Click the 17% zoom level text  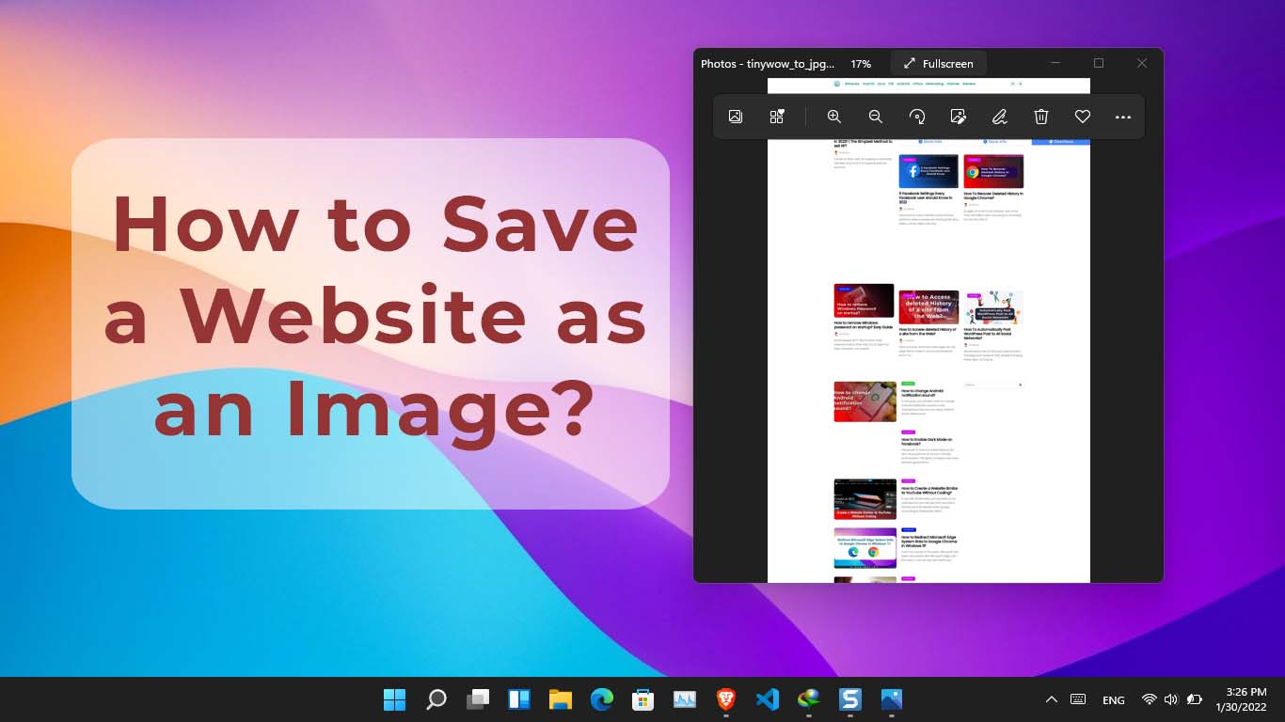tap(861, 64)
